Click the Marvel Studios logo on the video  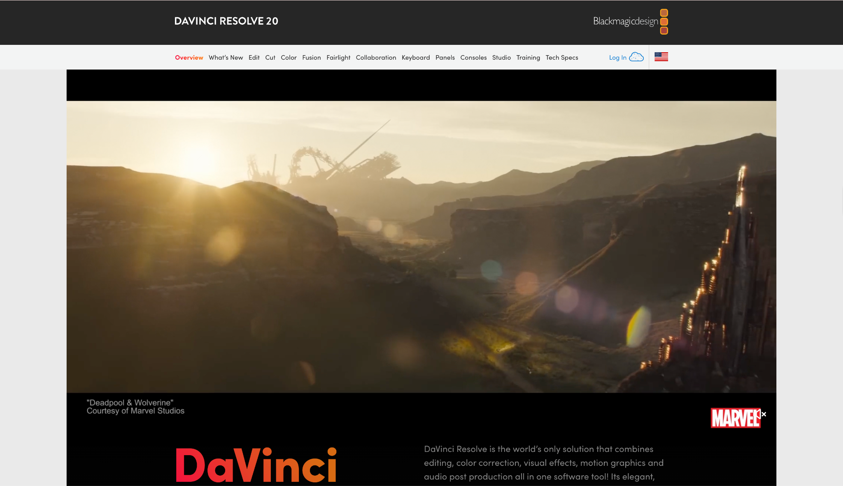pyautogui.click(x=735, y=419)
